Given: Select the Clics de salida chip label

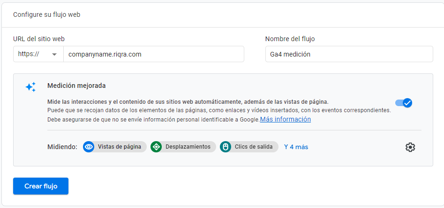Looking at the screenshot, I should (x=255, y=147).
